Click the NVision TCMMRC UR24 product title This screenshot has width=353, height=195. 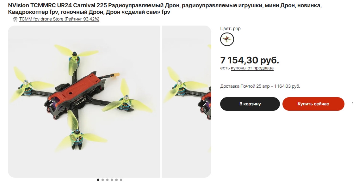165,9
